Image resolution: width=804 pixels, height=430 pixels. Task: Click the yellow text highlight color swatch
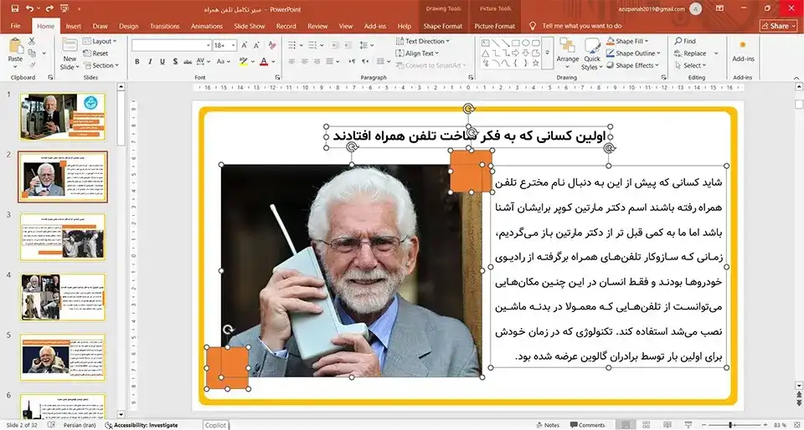point(243,61)
